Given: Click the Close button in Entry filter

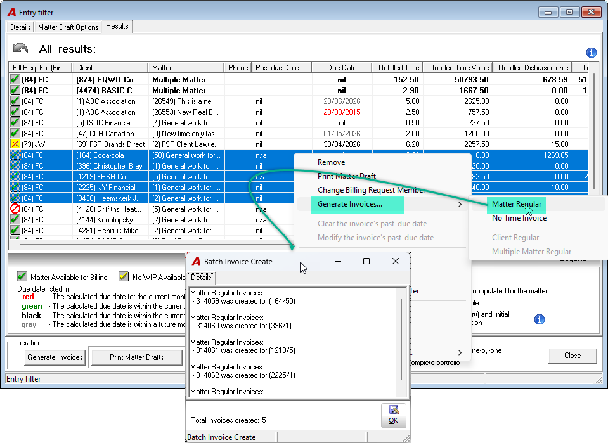Looking at the screenshot, I should [x=572, y=356].
